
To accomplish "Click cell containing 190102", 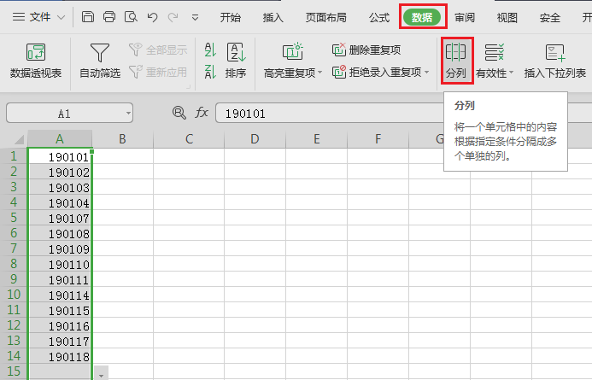I will pyautogui.click(x=60, y=172).
